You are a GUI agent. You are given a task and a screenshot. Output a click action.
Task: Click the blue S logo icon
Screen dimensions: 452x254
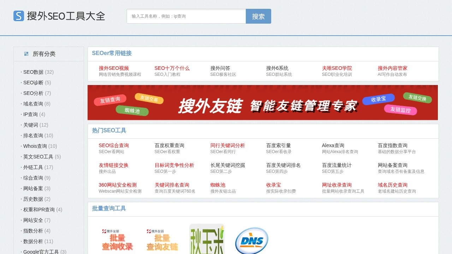tap(19, 16)
